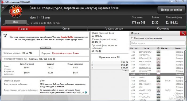Click the break text Продолжится через 3 мин
Screen dimensions: 187x101
click(65, 53)
